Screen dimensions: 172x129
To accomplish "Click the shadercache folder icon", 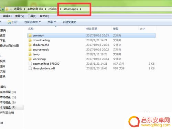I will [30, 45].
